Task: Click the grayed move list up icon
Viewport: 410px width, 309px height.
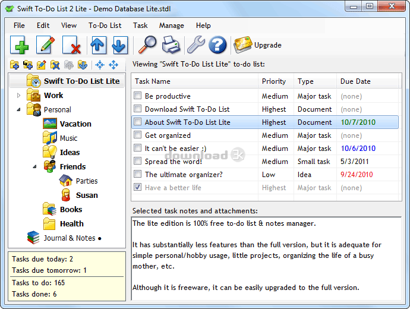Action: [69, 65]
